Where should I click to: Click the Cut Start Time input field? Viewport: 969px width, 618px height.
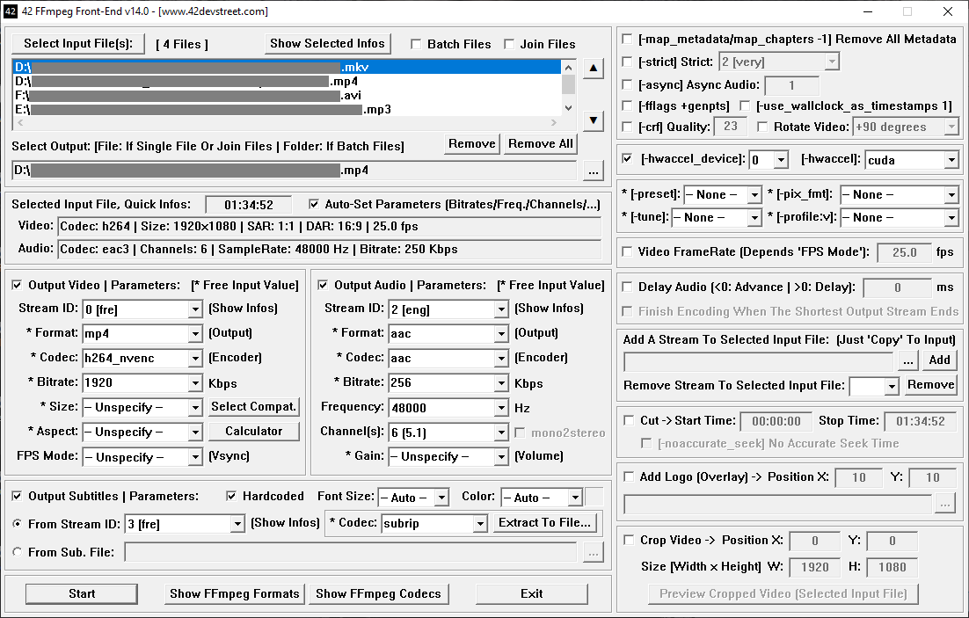click(776, 421)
